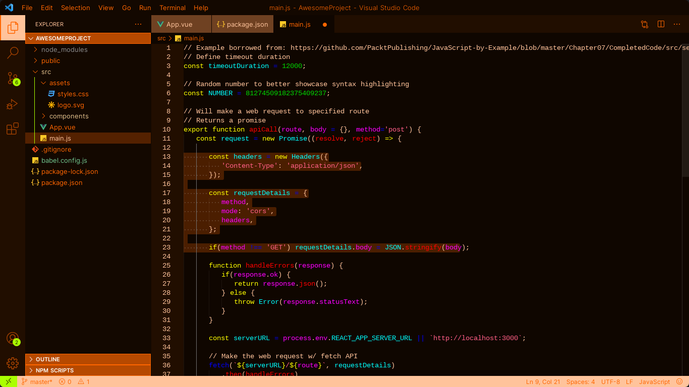Open styles.css in the explorer
Image resolution: width=689 pixels, height=387 pixels.
coord(88,94)
